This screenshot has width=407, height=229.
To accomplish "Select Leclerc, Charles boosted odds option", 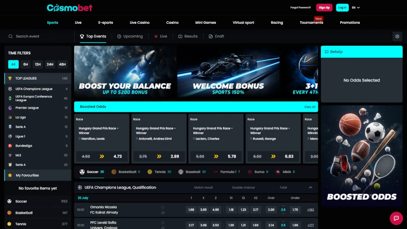I will [206, 139].
